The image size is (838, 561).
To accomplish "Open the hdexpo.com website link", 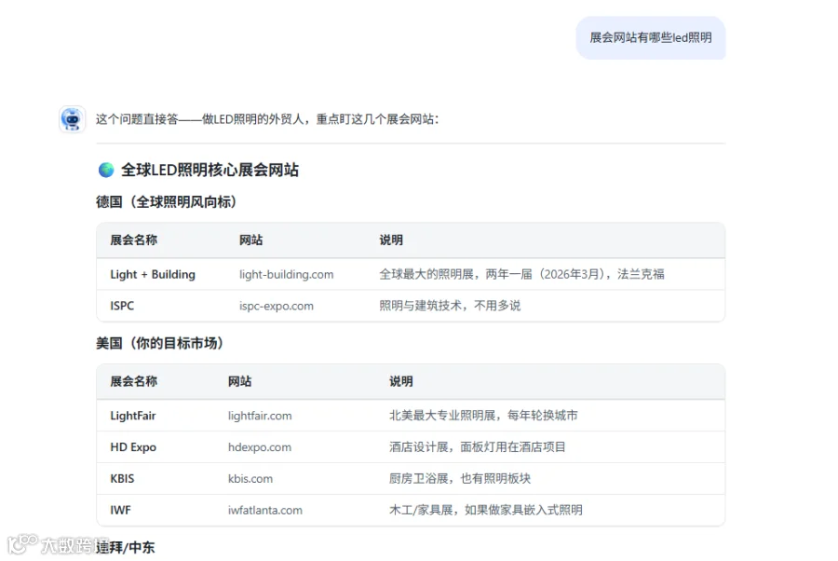I will pos(260,447).
